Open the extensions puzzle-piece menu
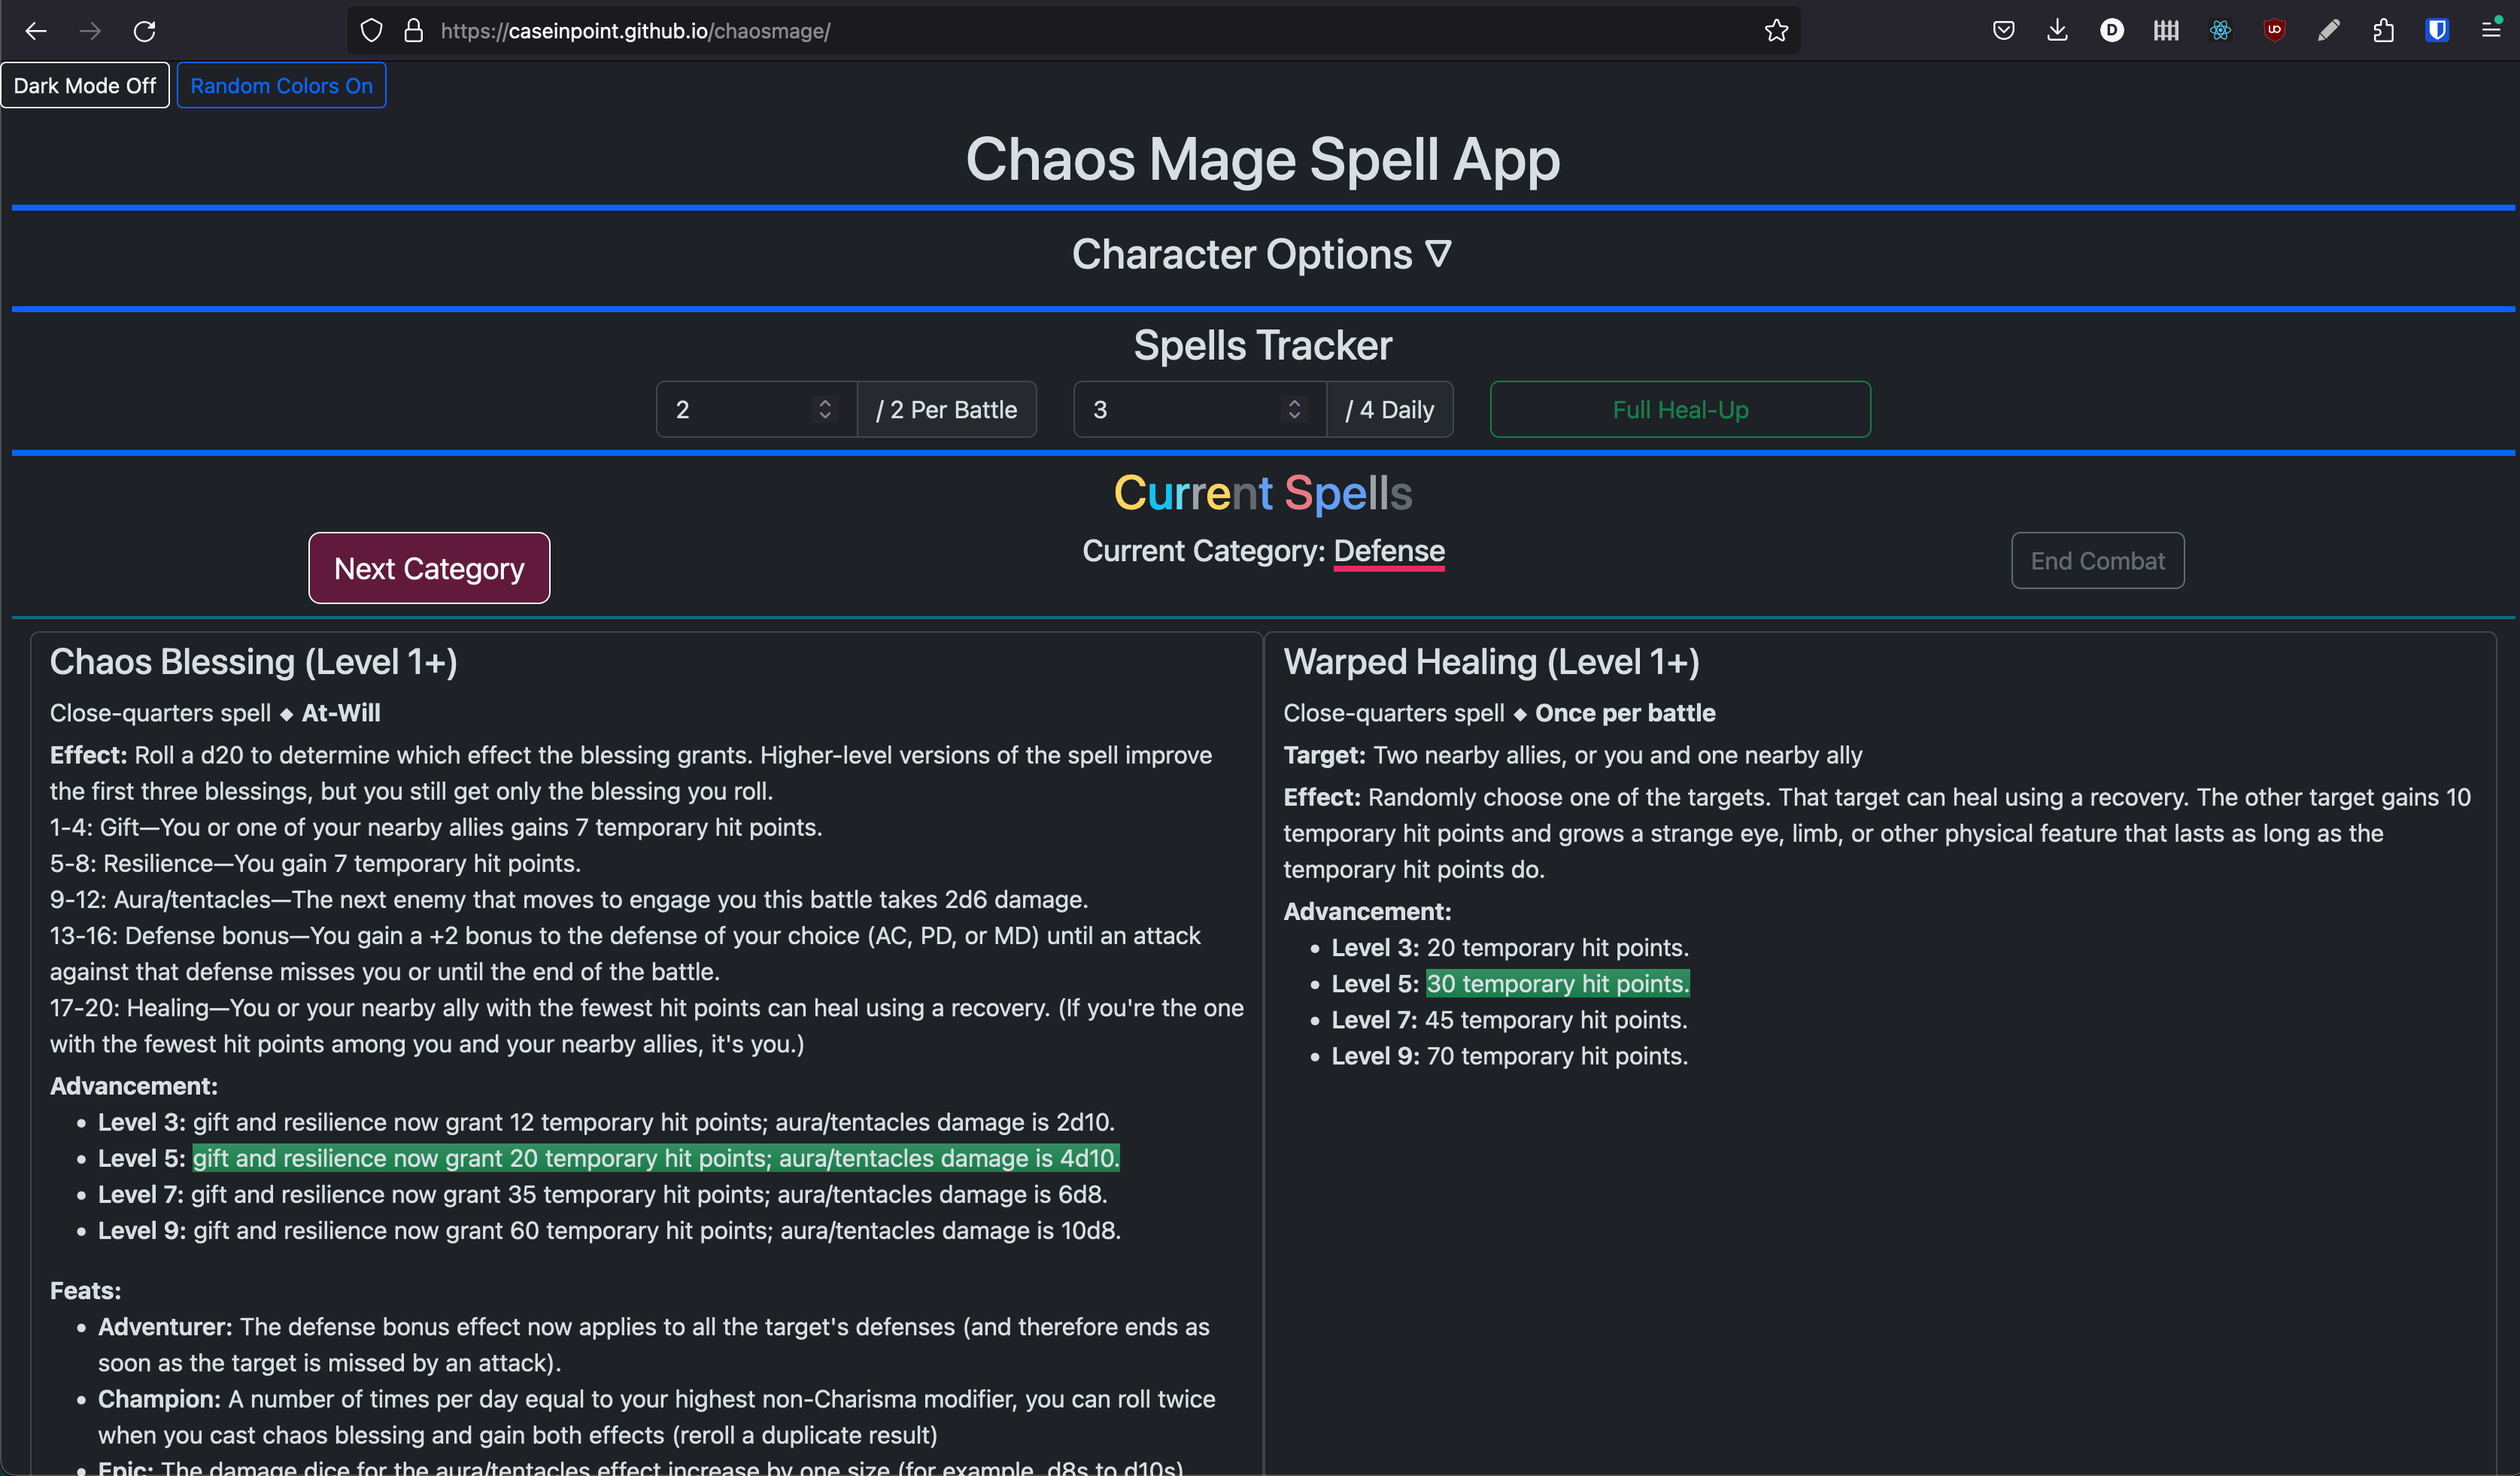Screen dimensions: 2520x1476 point(2383,30)
